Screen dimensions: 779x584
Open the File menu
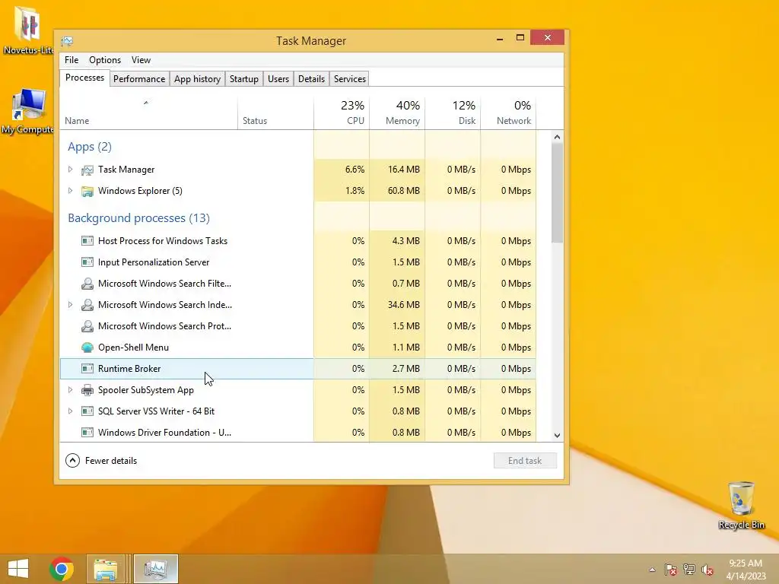point(72,60)
